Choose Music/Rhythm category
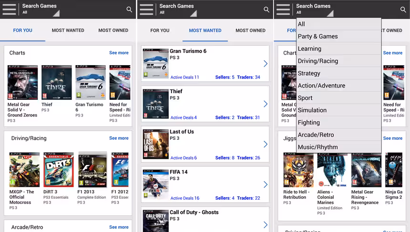The width and height of the screenshot is (410, 232). (338, 147)
